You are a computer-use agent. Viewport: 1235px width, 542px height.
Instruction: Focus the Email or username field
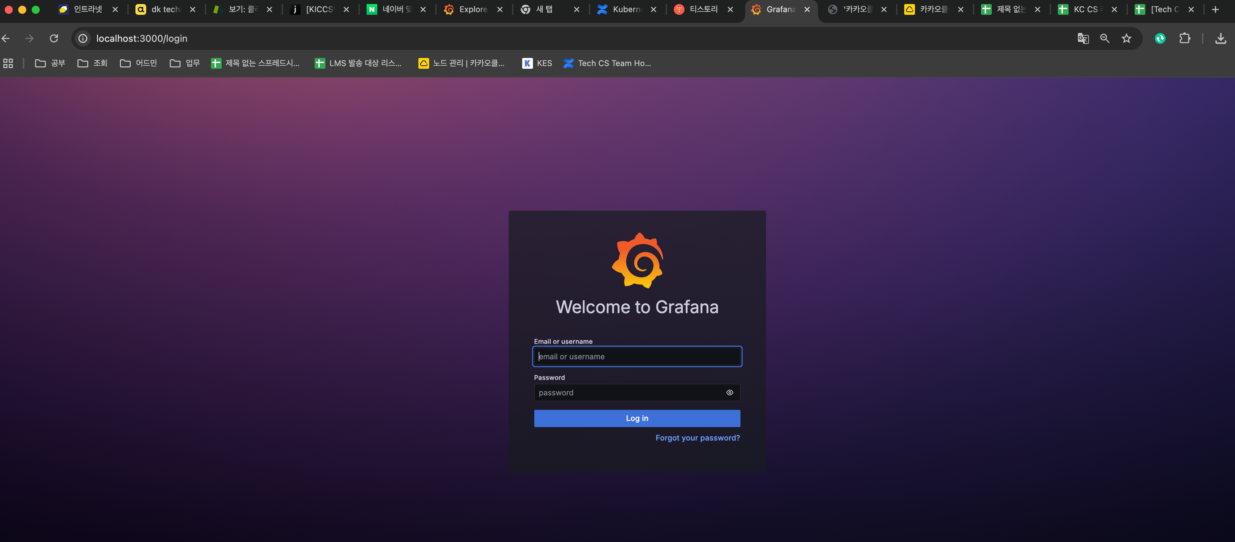tap(637, 356)
